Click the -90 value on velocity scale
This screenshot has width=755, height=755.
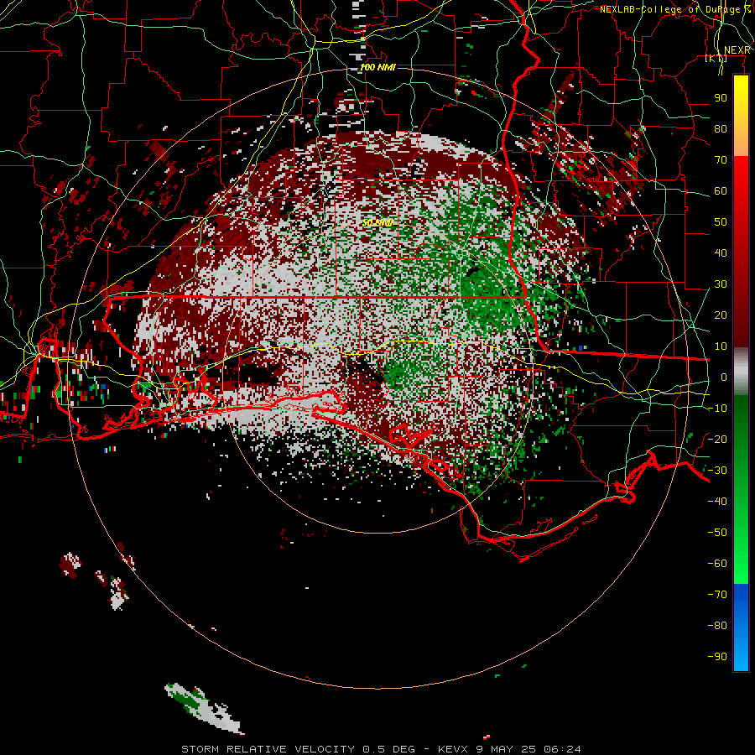pyautogui.click(x=717, y=657)
